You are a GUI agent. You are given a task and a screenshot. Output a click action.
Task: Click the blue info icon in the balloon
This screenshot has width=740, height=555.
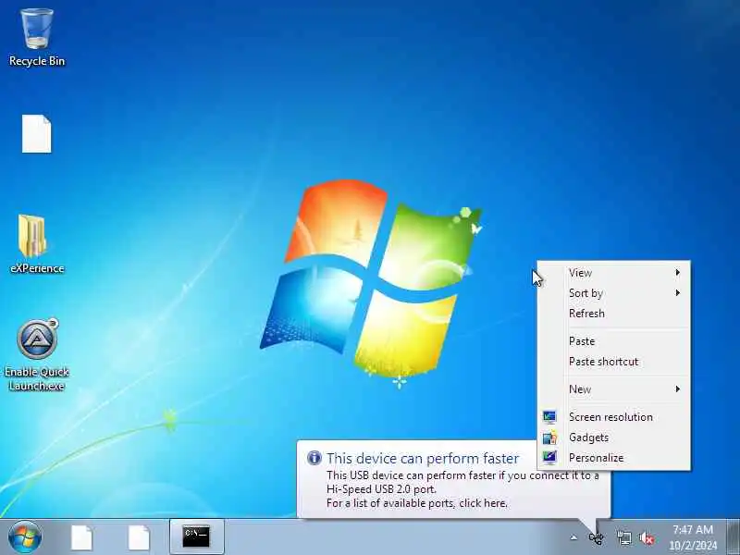click(314, 458)
